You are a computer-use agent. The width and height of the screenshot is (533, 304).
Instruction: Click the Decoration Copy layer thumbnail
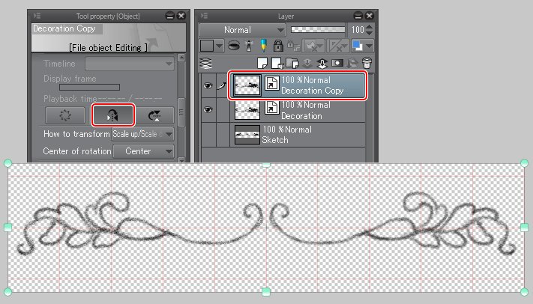point(247,85)
